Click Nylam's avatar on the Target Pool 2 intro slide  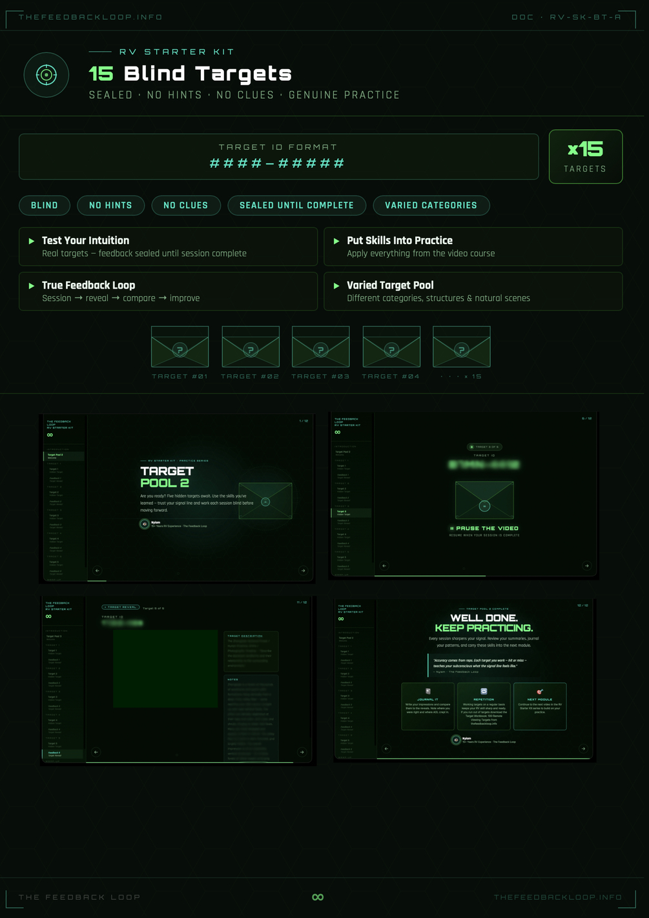point(145,524)
